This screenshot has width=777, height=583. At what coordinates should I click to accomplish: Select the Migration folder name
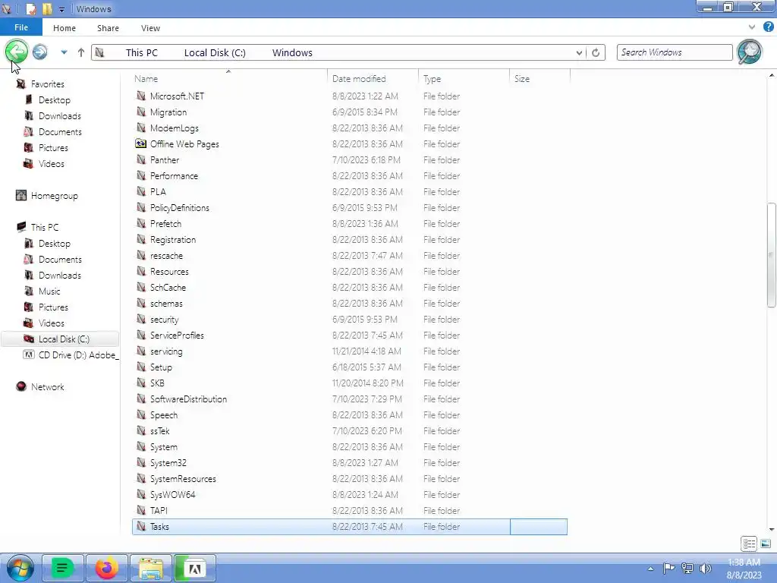tap(168, 112)
